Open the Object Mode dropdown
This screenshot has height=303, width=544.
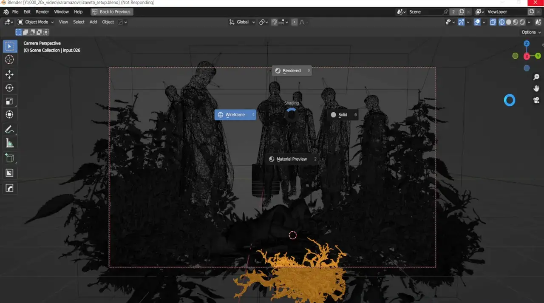(36, 22)
